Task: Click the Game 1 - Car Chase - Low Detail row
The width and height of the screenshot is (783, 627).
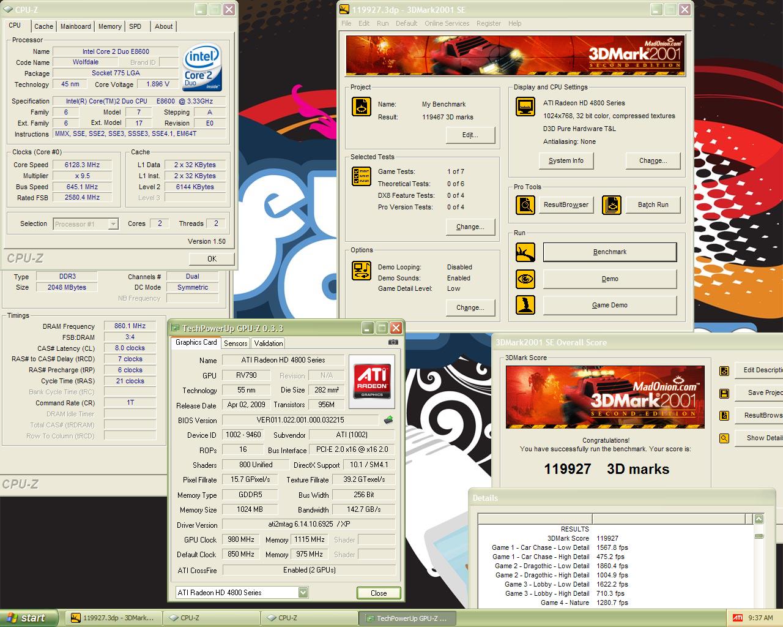Action: tap(560, 547)
